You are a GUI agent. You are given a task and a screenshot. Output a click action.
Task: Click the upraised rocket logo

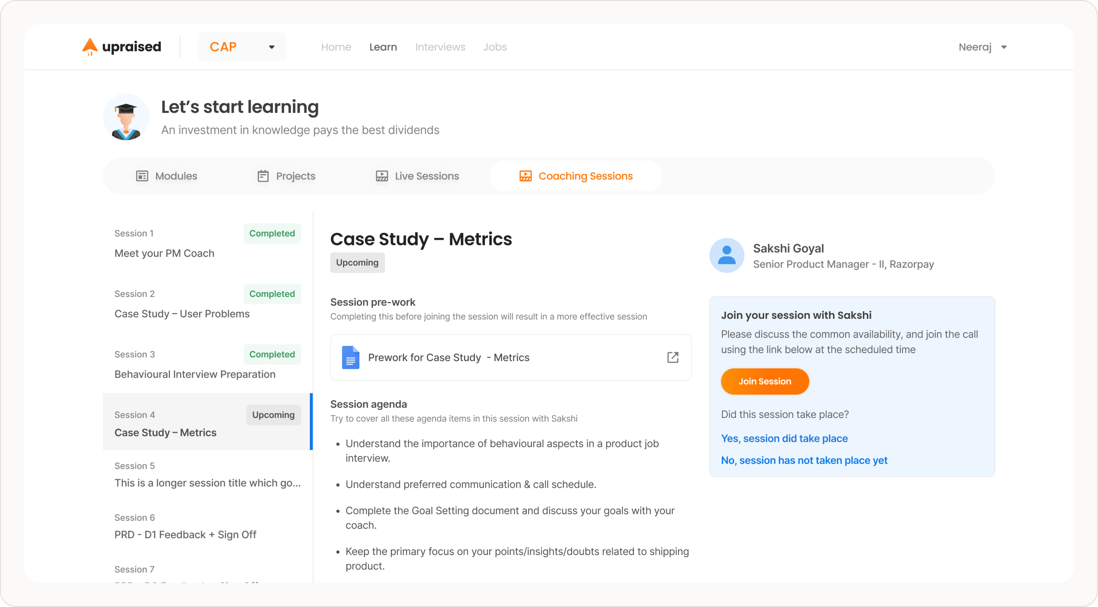[x=122, y=47]
